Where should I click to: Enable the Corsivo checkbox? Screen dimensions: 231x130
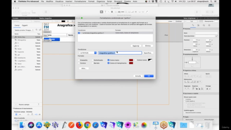[79, 63]
